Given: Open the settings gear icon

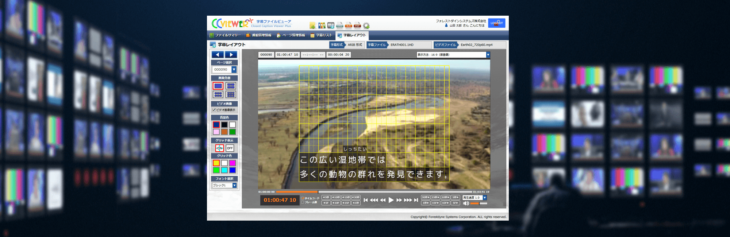Looking at the screenshot, I should click(366, 26).
